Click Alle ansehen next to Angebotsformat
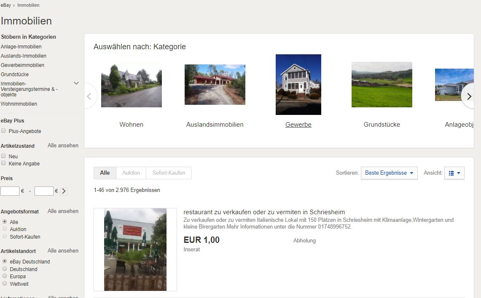481x298 pixels. (x=63, y=211)
